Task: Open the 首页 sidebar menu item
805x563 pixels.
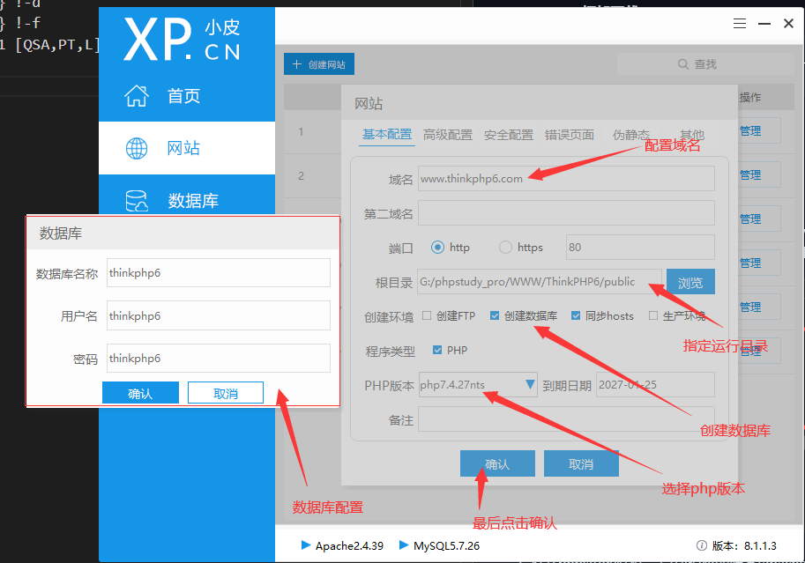Action: 187,95
